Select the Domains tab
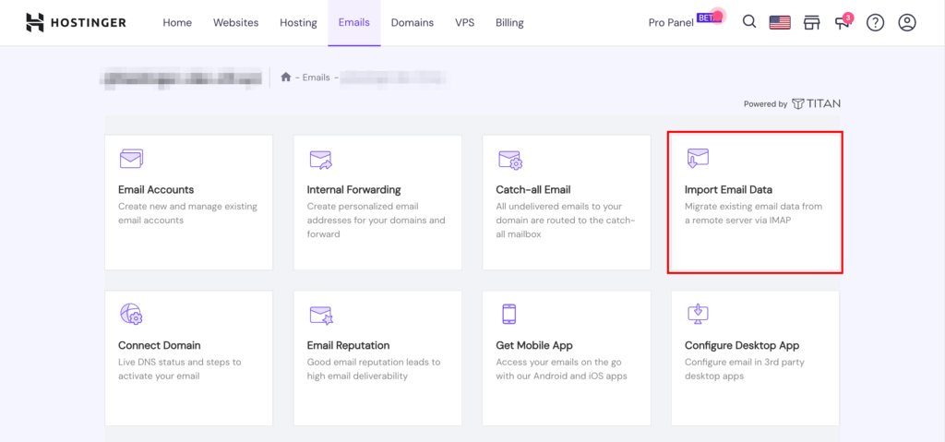The image size is (945, 442). pyautogui.click(x=412, y=22)
